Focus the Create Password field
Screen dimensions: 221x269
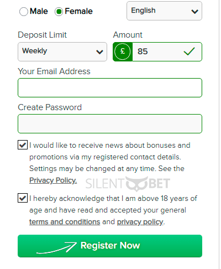[x=110, y=123]
